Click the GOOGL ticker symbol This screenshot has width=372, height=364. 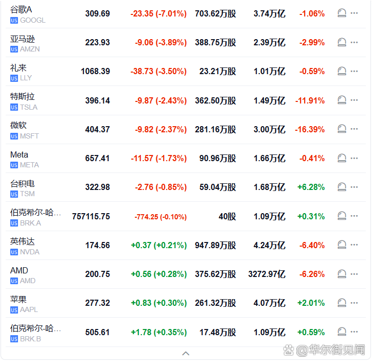click(x=33, y=21)
